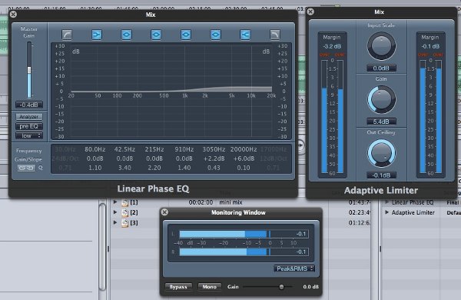Expand the Linear Phase EQ plugin row
Image resolution: width=461 pixels, height=300 pixels.
coord(387,202)
